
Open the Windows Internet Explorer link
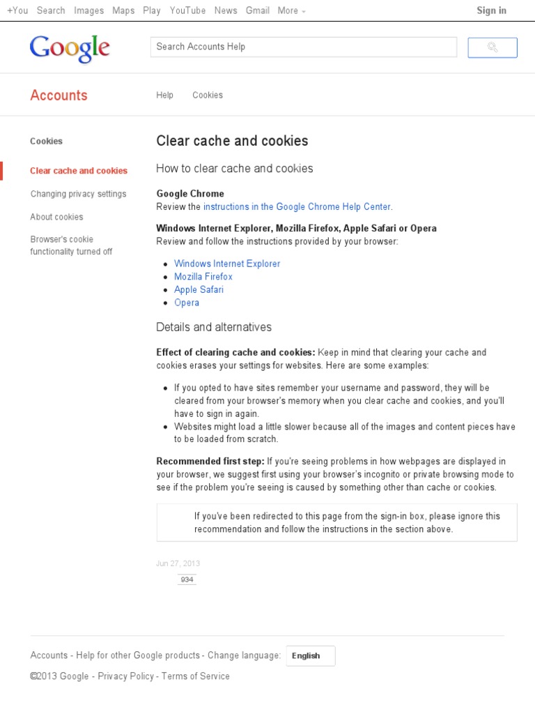(227, 264)
